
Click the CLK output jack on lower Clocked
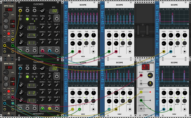click(x=57, y=77)
